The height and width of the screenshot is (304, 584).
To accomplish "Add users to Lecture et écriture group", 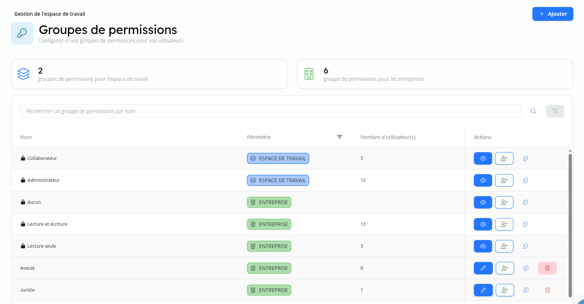I will 504,224.
